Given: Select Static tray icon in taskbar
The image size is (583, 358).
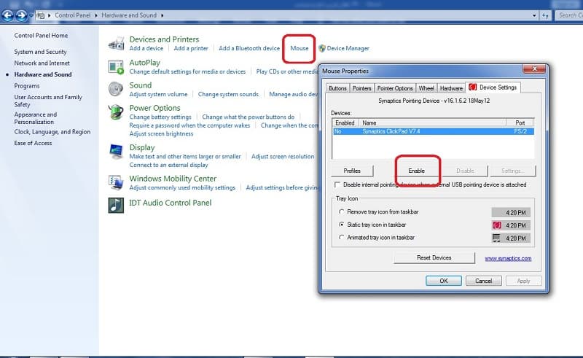Looking at the screenshot, I should 341,225.
